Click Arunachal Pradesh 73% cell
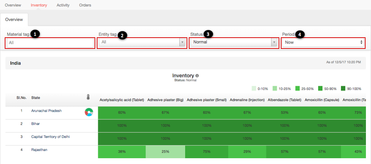This screenshot has width=371, height=164. (x=354, y=113)
